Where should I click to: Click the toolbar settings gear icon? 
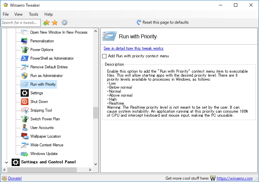pos(64,22)
